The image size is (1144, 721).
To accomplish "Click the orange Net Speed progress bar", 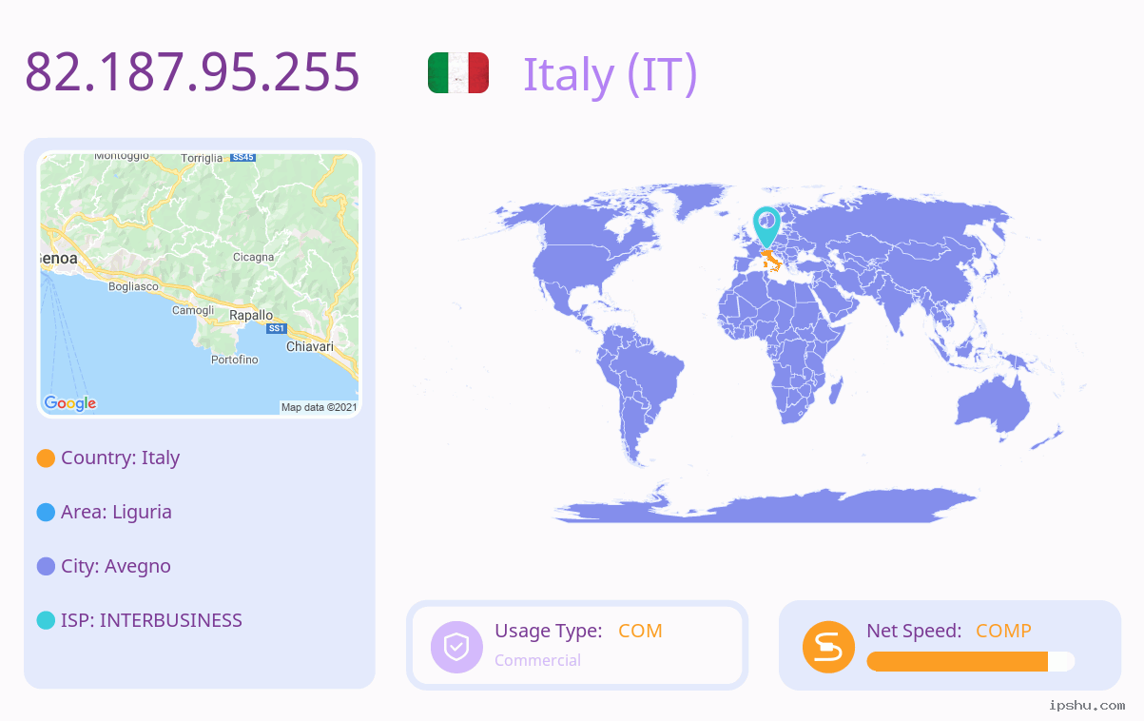I will click(x=970, y=661).
